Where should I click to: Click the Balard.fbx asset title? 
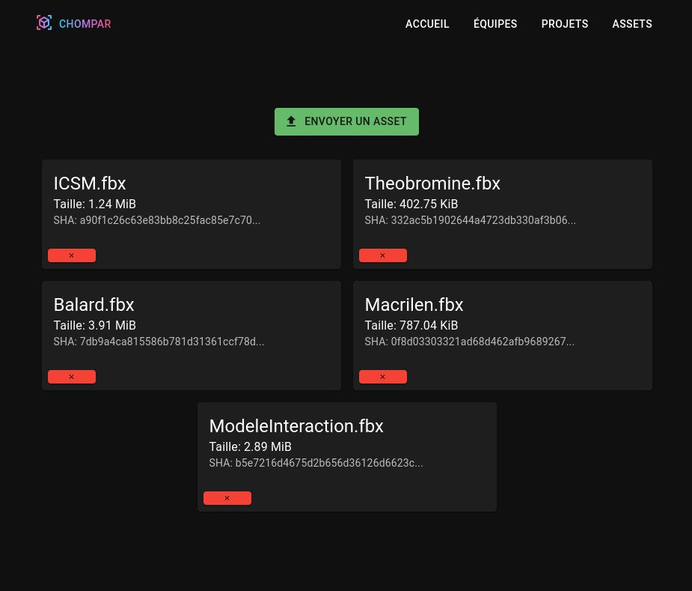coord(94,305)
